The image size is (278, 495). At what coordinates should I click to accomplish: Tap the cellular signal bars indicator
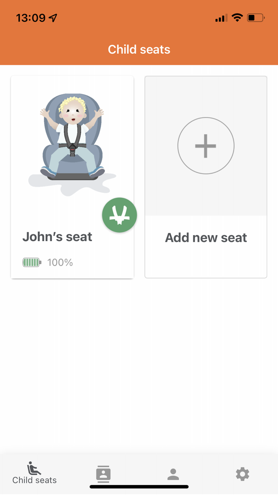click(x=221, y=18)
